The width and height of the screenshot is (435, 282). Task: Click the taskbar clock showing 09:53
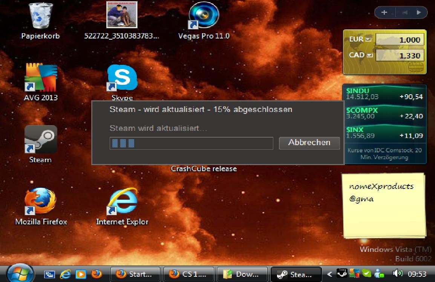point(417,274)
